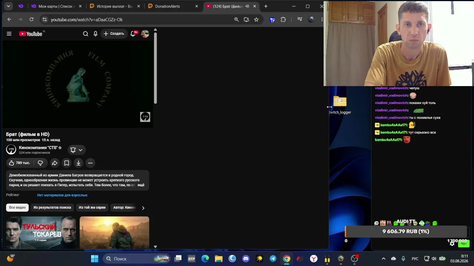Image resolution: width=474 pixels, height=266 pixels.
Task: Download the Брат video
Action: [x=79, y=163]
